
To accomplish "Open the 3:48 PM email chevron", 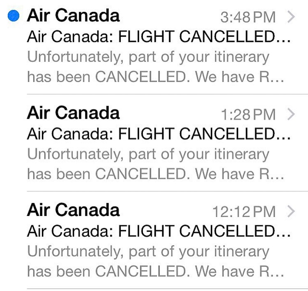I will tap(291, 17).
